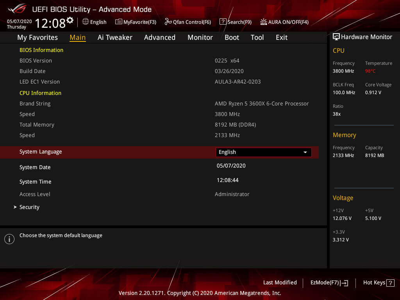Click the Hardware Monitor panel icon
Screen dimensions: 400x300
coord(336,37)
